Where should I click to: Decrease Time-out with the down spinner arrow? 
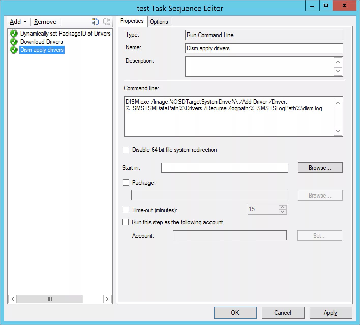[283, 212]
